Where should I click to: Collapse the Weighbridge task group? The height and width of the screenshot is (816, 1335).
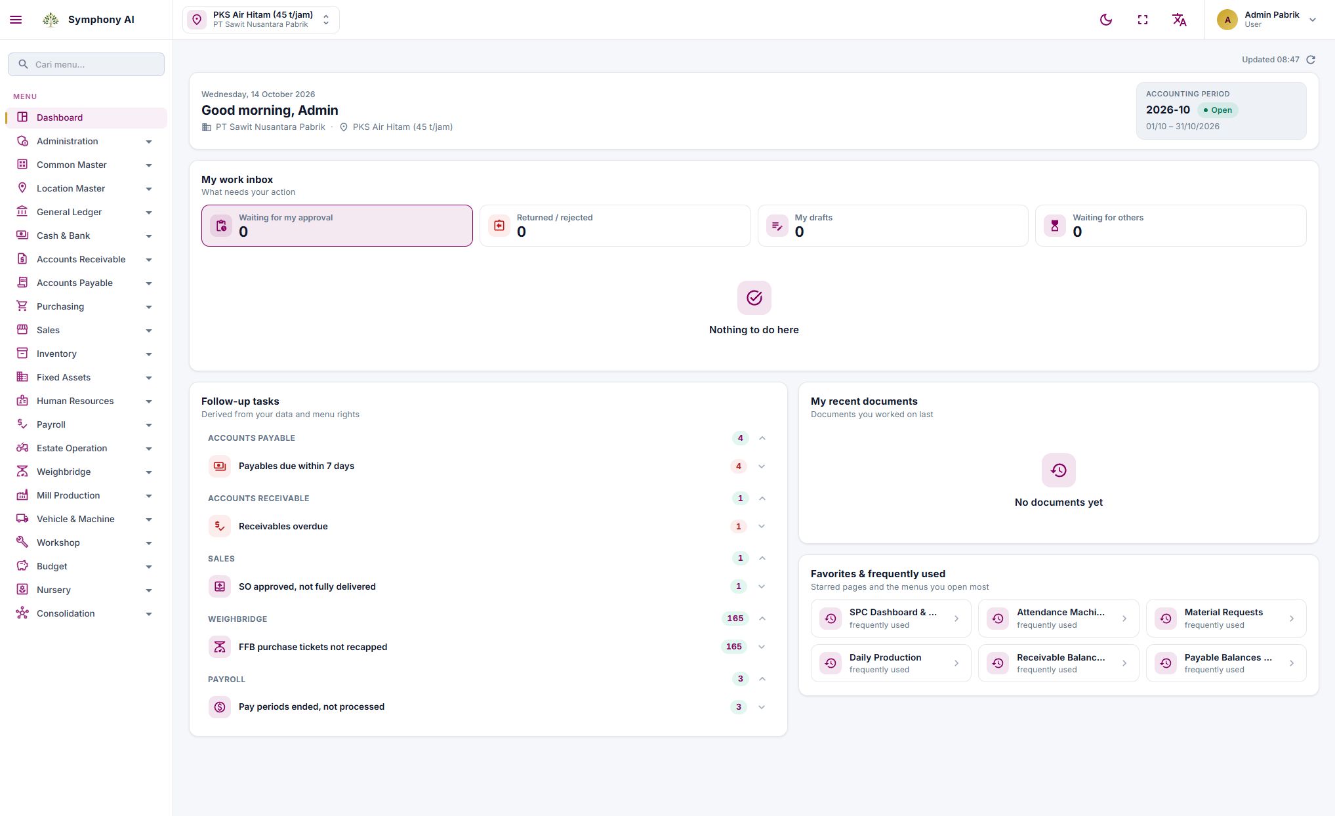coord(762,619)
